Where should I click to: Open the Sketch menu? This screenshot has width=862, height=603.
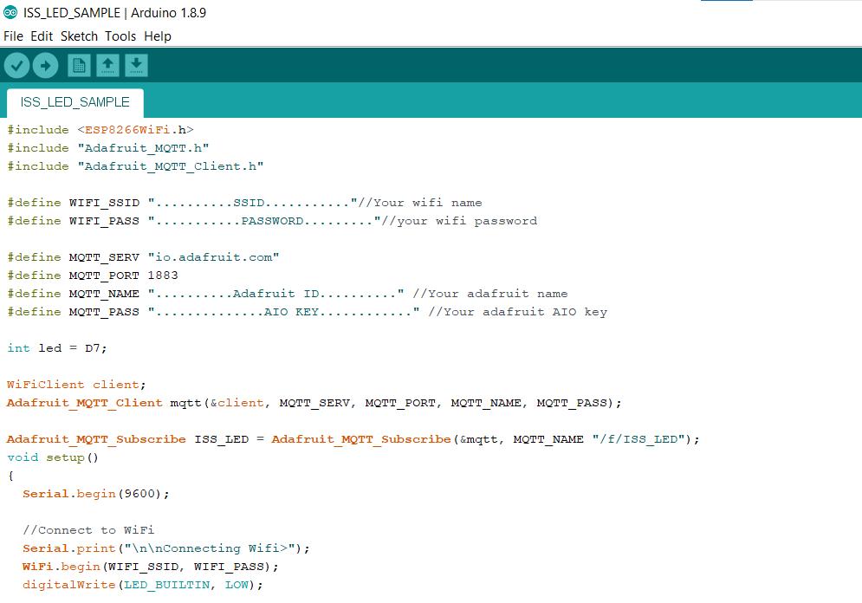[x=79, y=36]
